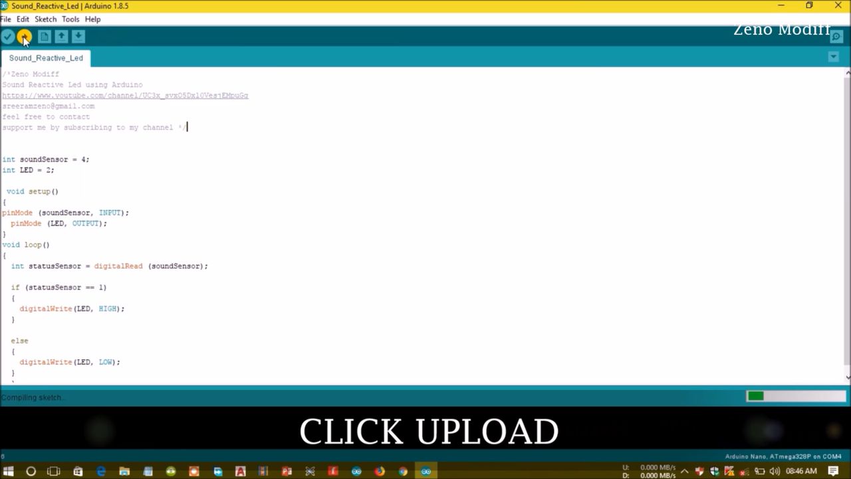The height and width of the screenshot is (479, 851).
Task: Click the statusSensor digitalRead line
Action: point(109,266)
